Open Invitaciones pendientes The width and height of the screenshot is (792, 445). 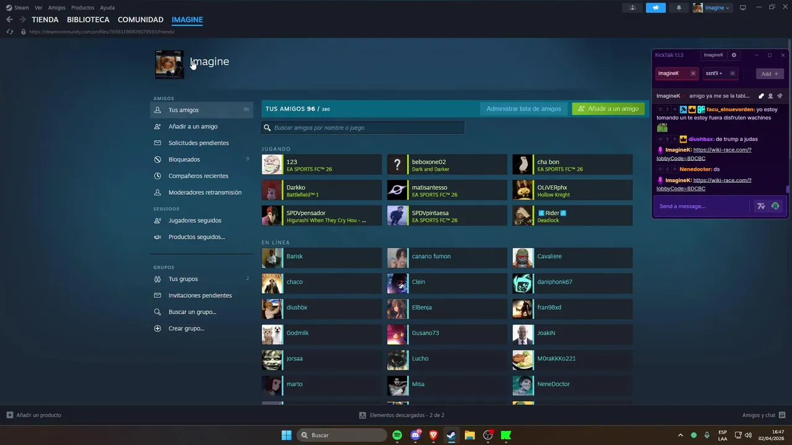201,295
